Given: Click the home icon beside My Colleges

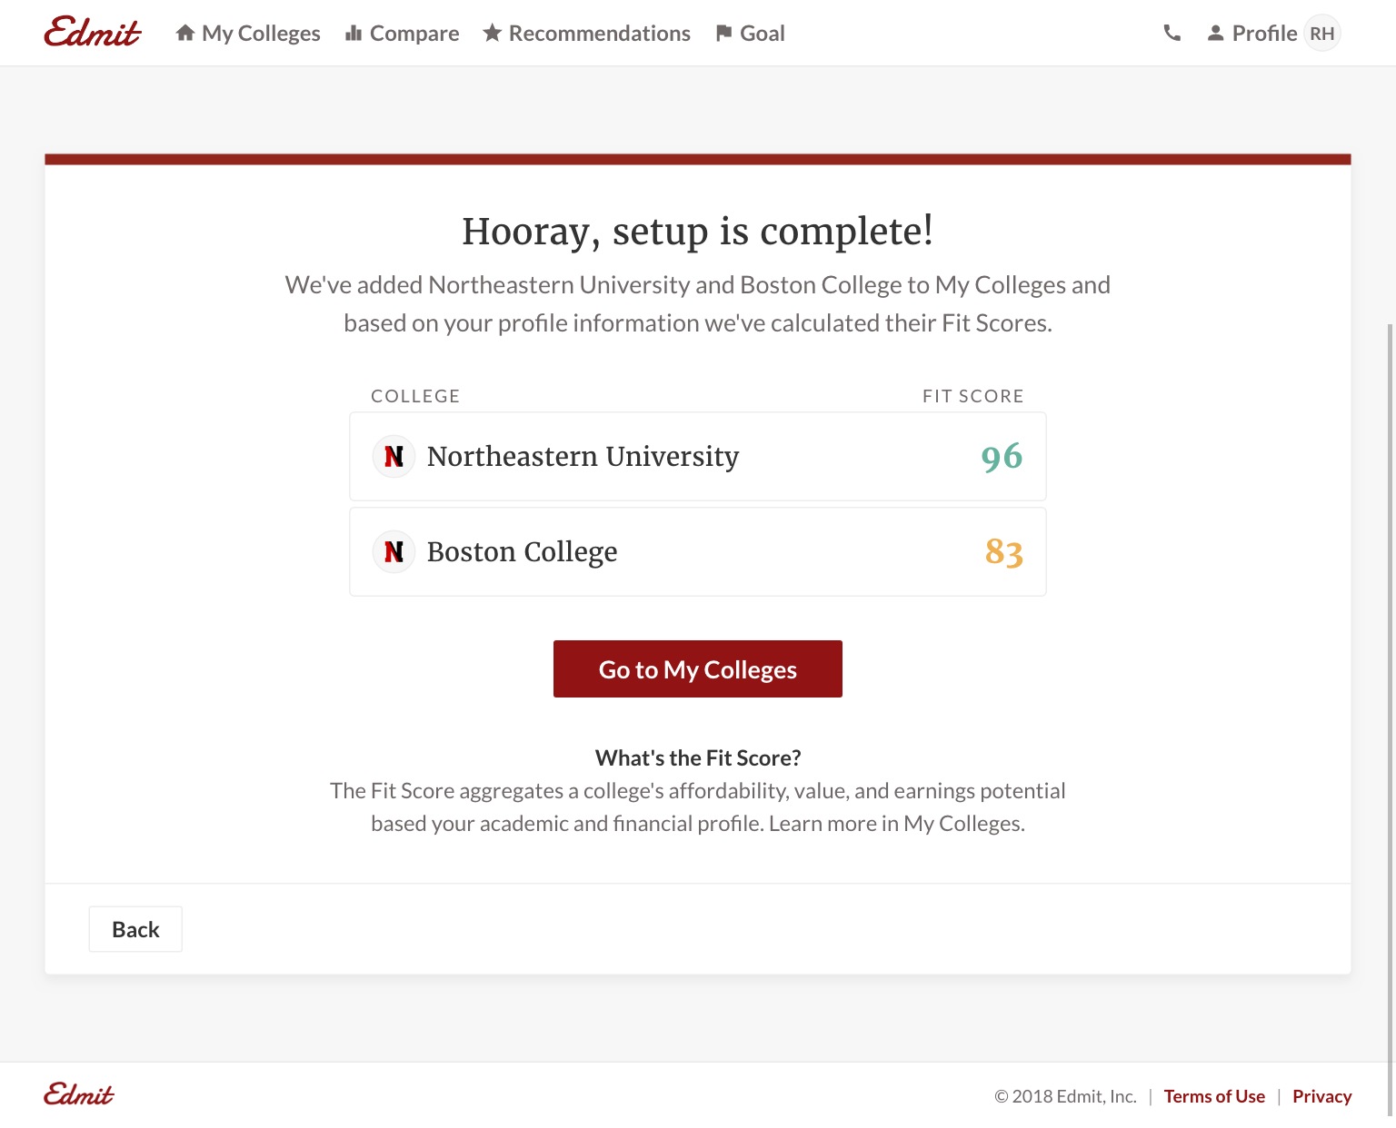Looking at the screenshot, I should coord(185,34).
